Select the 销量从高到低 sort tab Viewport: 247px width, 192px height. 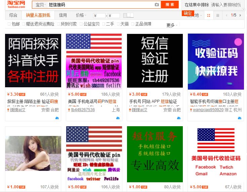point(38,15)
